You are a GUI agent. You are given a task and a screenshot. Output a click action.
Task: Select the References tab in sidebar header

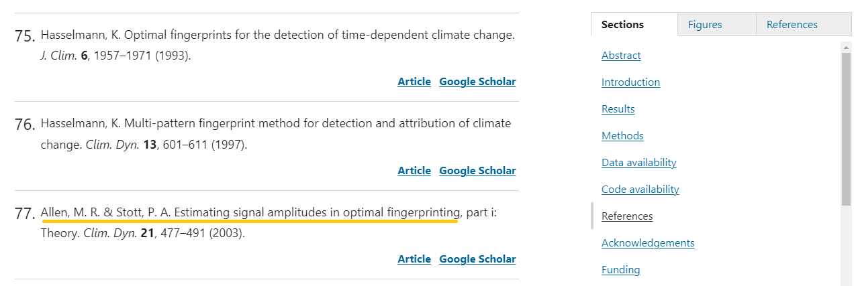(792, 25)
